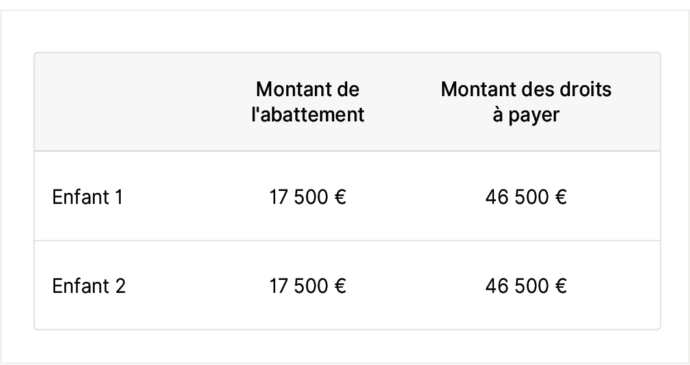The height and width of the screenshot is (365, 690).
Task: Click the "Montant de l'abattement" column header
Action: (x=308, y=102)
